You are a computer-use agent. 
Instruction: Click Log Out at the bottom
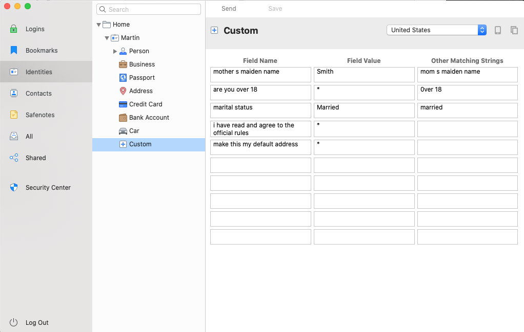pyautogui.click(x=37, y=322)
